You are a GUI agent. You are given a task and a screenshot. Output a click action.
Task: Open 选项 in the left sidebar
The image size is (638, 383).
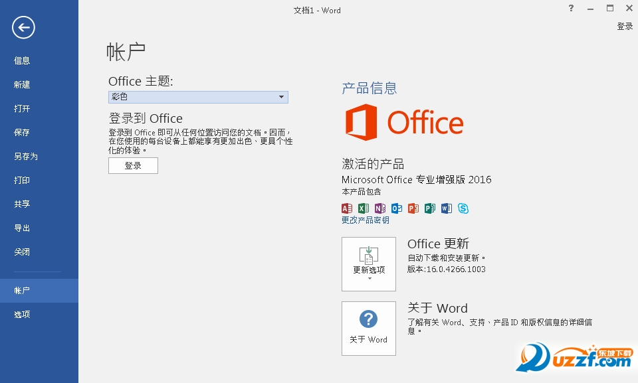[23, 315]
